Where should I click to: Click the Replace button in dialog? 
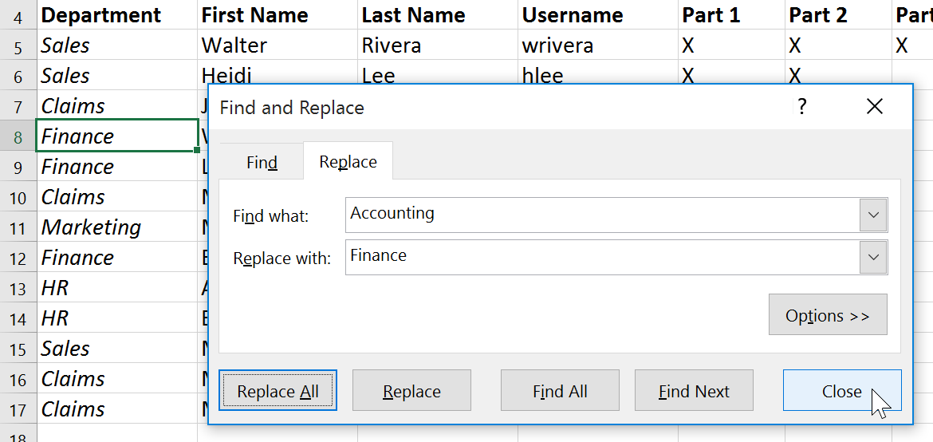click(x=411, y=391)
